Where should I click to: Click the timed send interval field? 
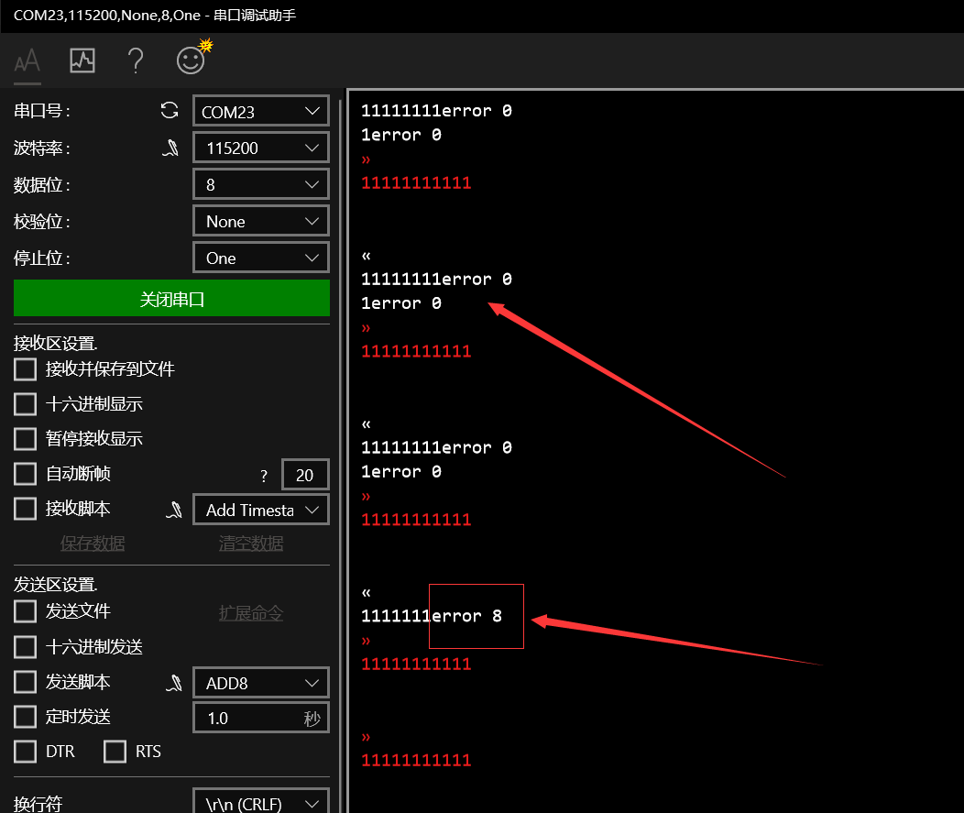click(x=247, y=718)
